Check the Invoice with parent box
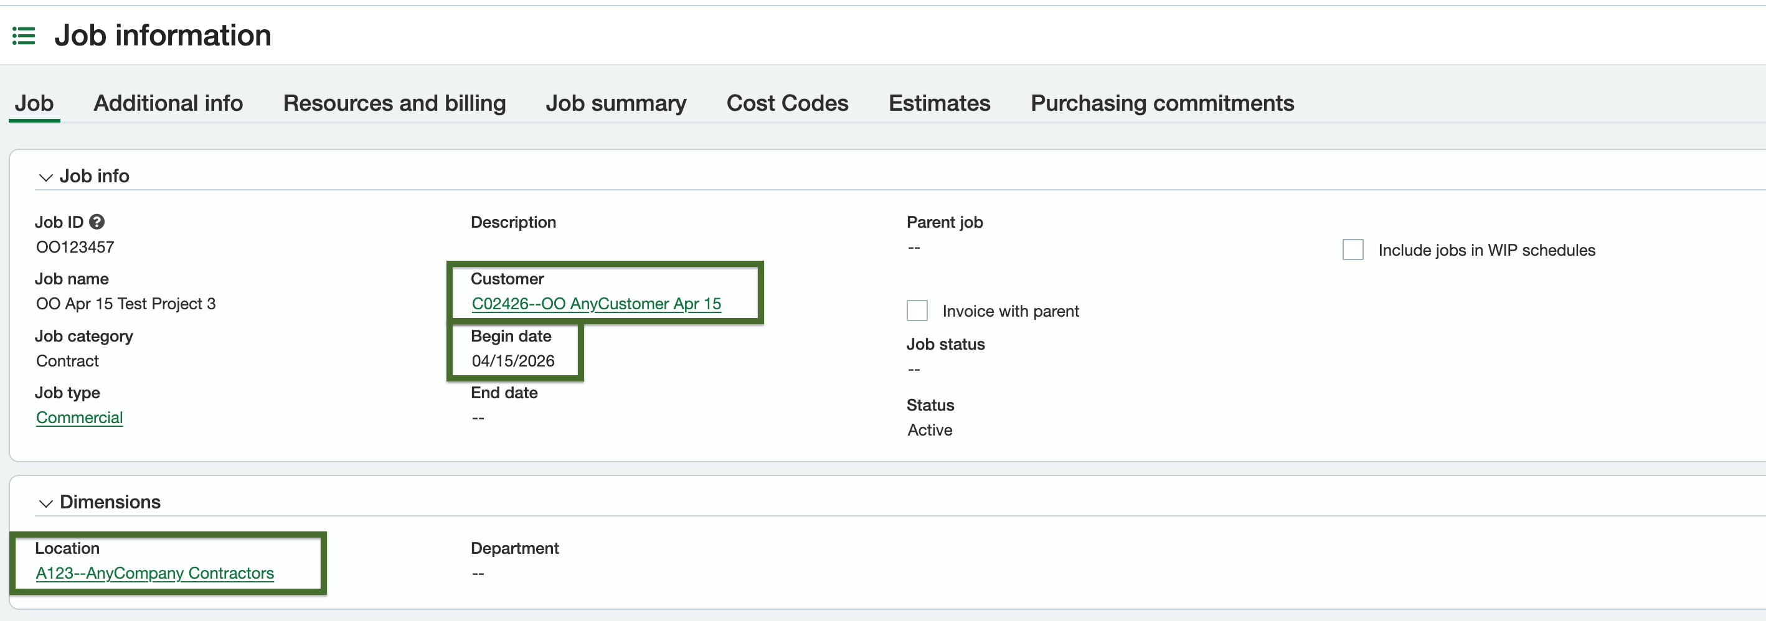Image resolution: width=1766 pixels, height=621 pixels. [x=917, y=310]
